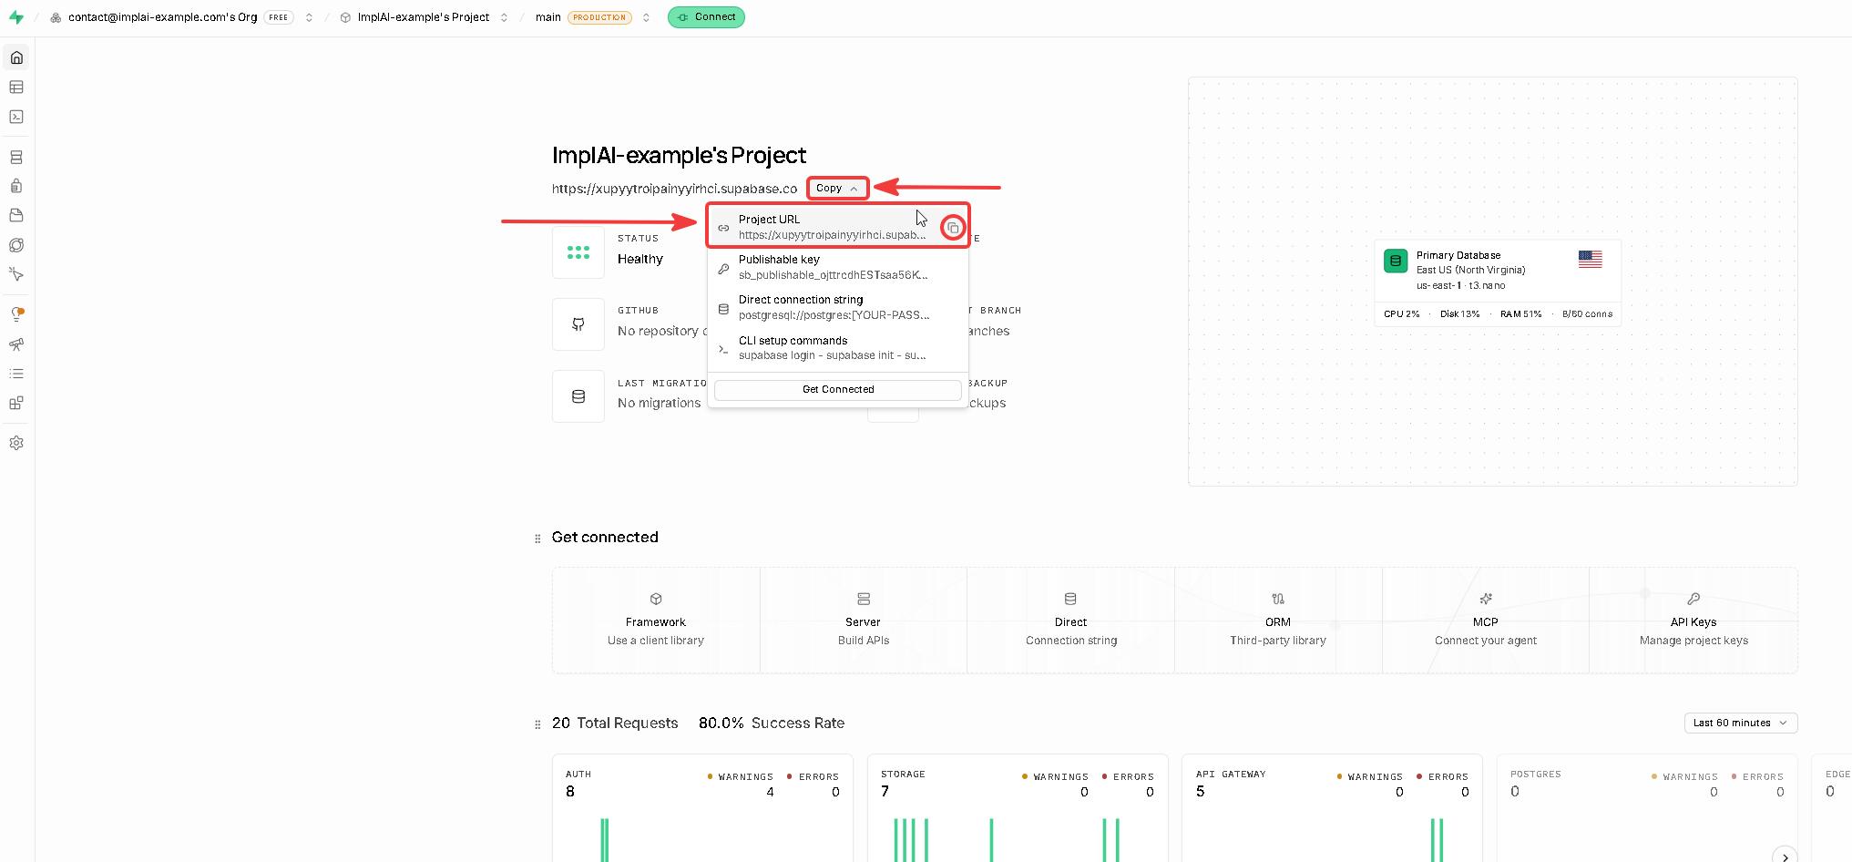Open Storage from the sidebar
1852x862 pixels.
pyautogui.click(x=16, y=215)
